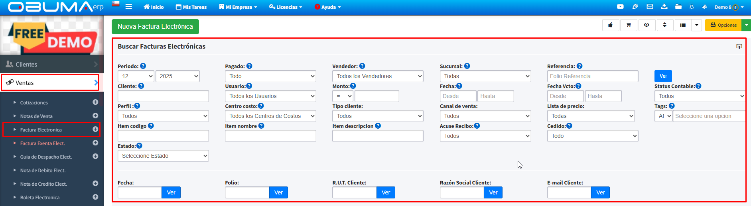Click the folder icon in top bar
Screen dimensions: 751x206
coord(678,7)
